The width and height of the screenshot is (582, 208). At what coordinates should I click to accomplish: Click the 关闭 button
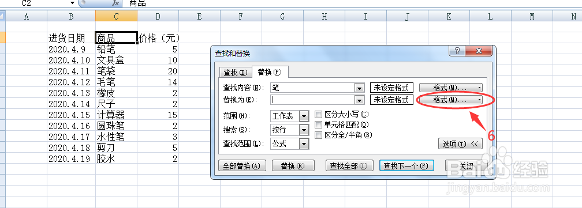click(467, 166)
